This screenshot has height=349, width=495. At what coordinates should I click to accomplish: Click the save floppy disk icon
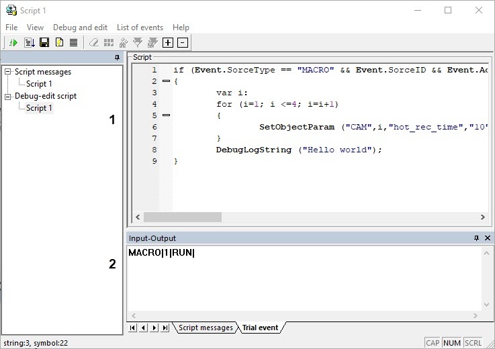coord(44,43)
